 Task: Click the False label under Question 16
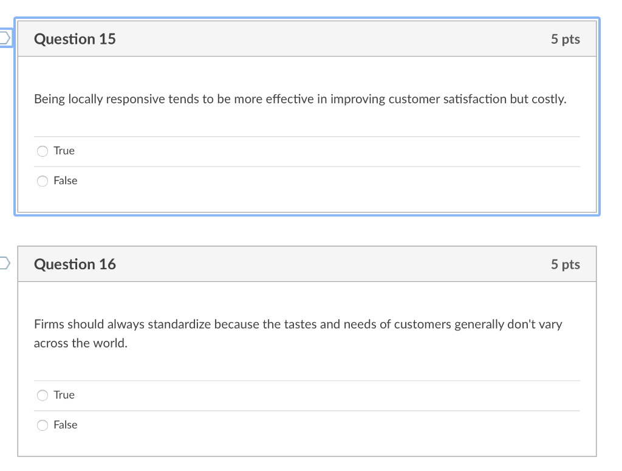tap(67, 425)
